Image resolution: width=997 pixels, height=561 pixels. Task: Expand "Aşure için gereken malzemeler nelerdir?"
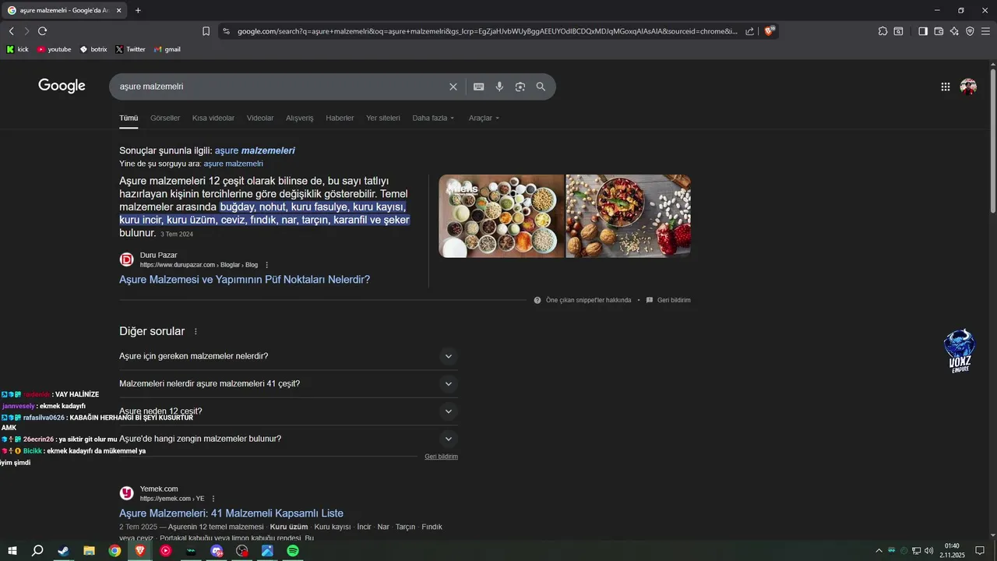(288, 356)
